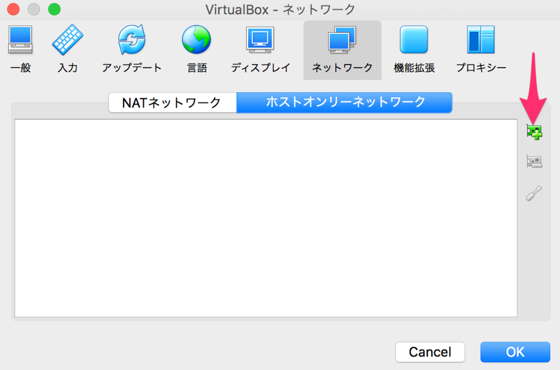The width and height of the screenshot is (560, 370).
Task: Open the 言語 (Language) globe preferences
Action: coord(196,49)
